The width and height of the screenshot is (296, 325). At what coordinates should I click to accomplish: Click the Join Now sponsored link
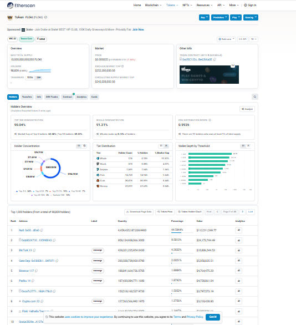point(138,29)
